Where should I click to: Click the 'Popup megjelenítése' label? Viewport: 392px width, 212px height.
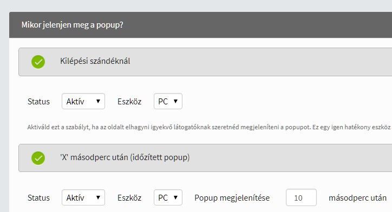pyautogui.click(x=232, y=198)
